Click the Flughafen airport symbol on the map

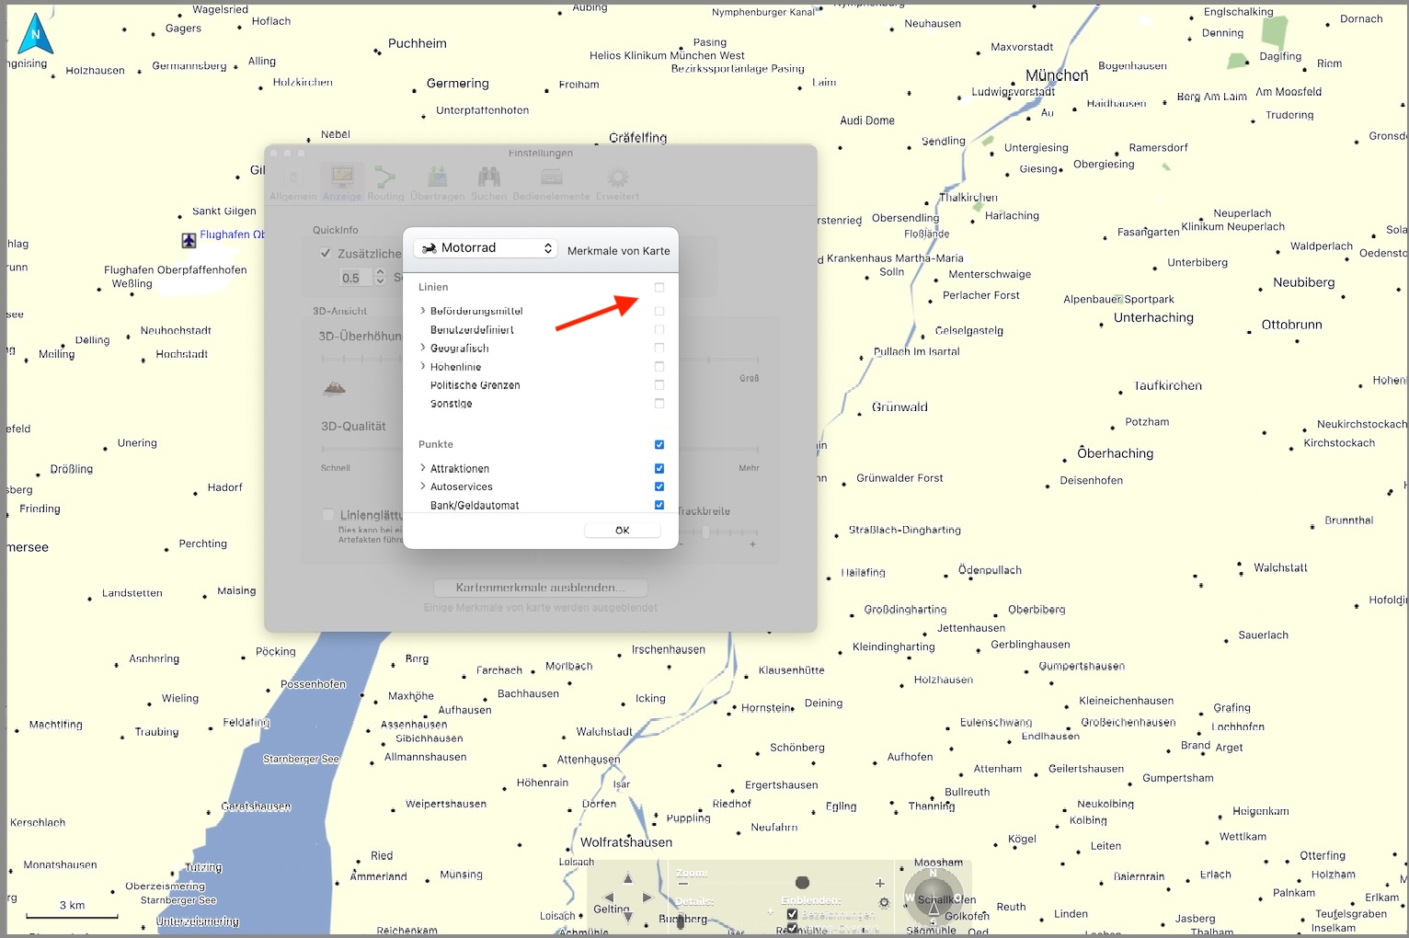189,240
